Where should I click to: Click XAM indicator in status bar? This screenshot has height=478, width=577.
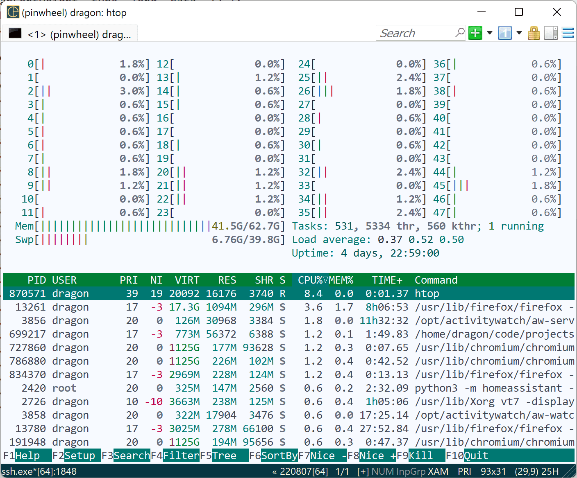coord(438,471)
